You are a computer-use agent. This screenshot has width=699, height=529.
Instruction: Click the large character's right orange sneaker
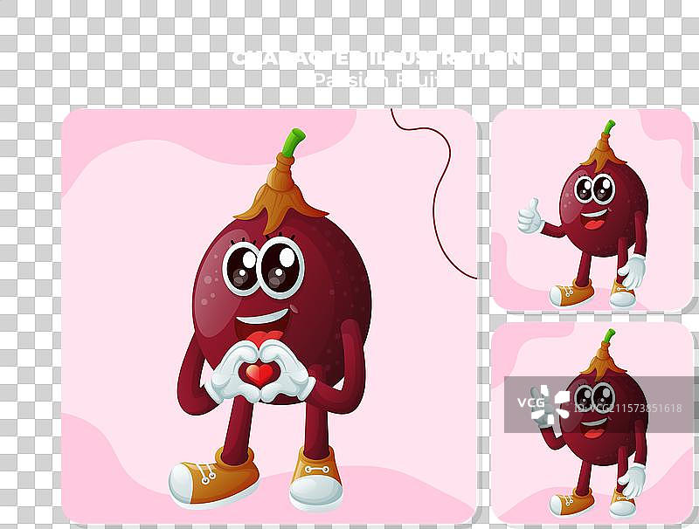(x=315, y=477)
